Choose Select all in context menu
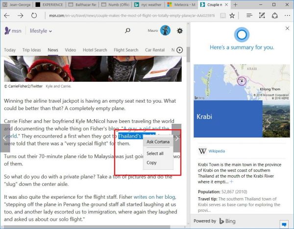This screenshot has width=294, height=229. (155, 153)
